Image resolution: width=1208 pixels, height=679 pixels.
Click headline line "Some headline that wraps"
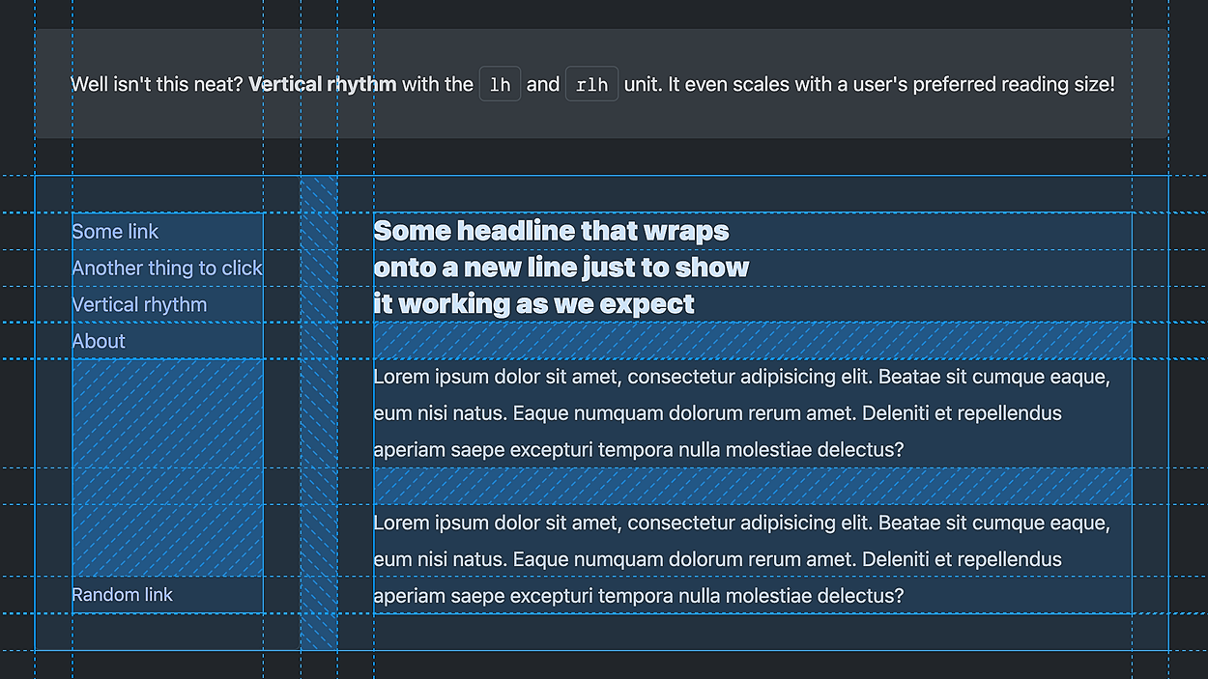pos(551,232)
